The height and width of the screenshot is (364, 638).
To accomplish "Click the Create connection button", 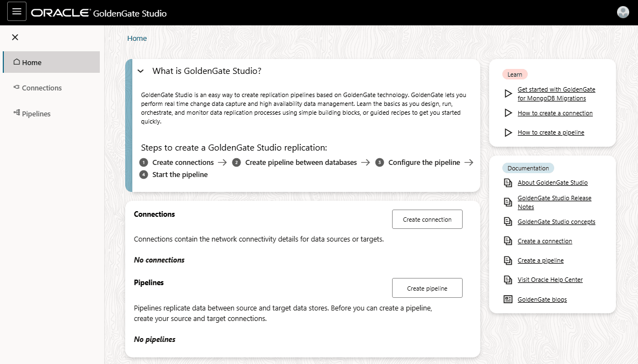I will click(427, 220).
